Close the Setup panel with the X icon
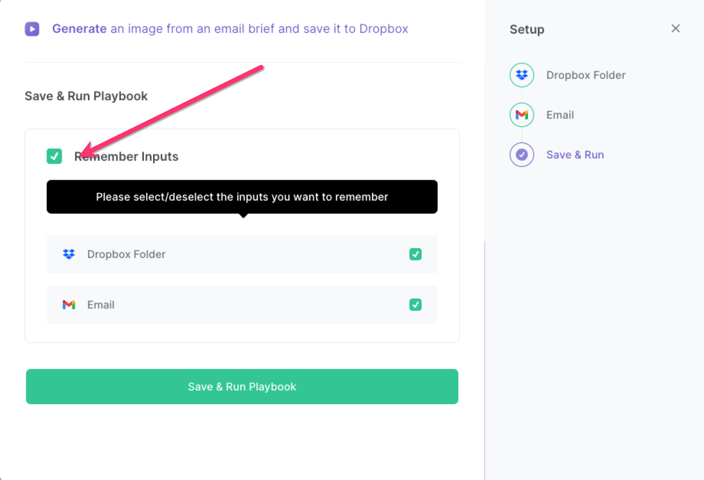The height and width of the screenshot is (480, 704). pyautogui.click(x=675, y=28)
